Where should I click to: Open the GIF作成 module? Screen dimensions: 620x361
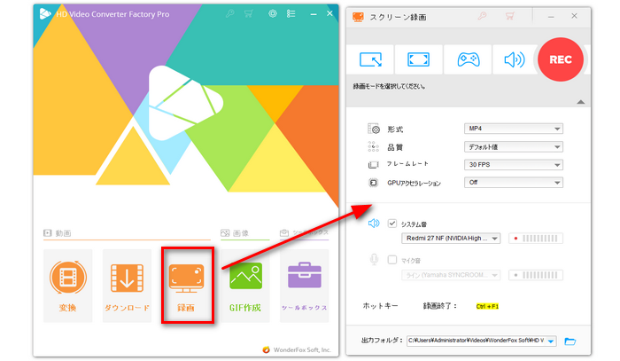coord(245,286)
